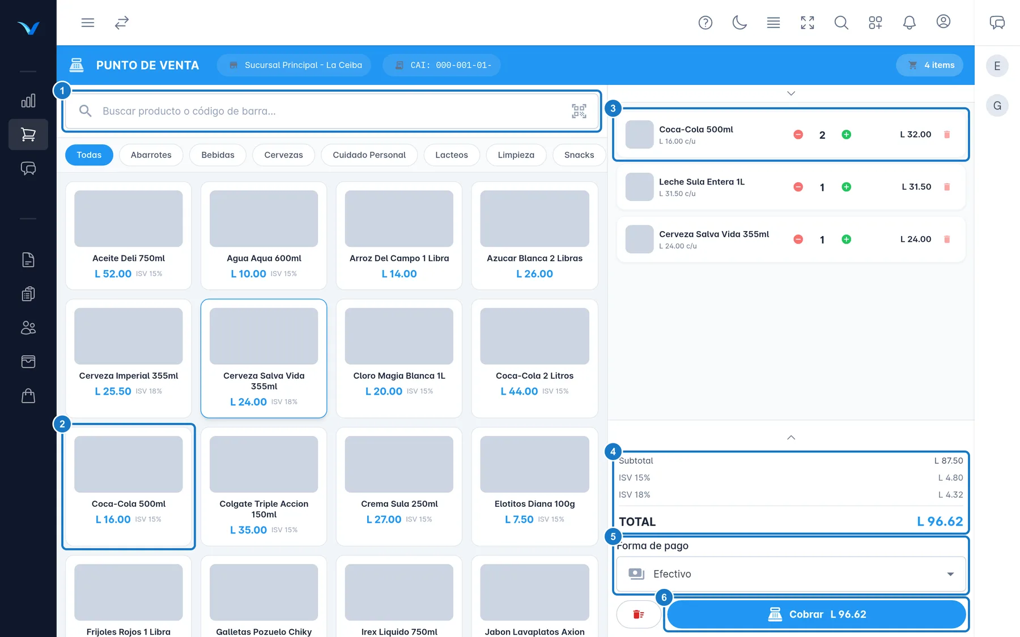The width and height of the screenshot is (1020, 637).
Task: Filter by Cuidado Personal category
Action: [369, 155]
